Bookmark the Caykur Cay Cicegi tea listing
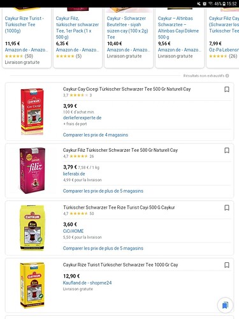Viewport: 239px width, 319px height. (227, 89)
